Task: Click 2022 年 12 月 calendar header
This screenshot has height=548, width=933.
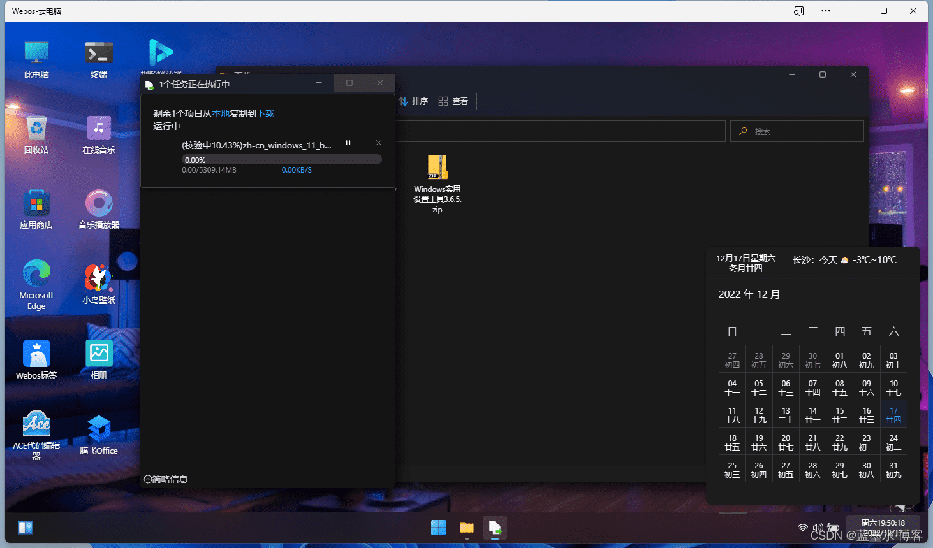Action: click(749, 294)
